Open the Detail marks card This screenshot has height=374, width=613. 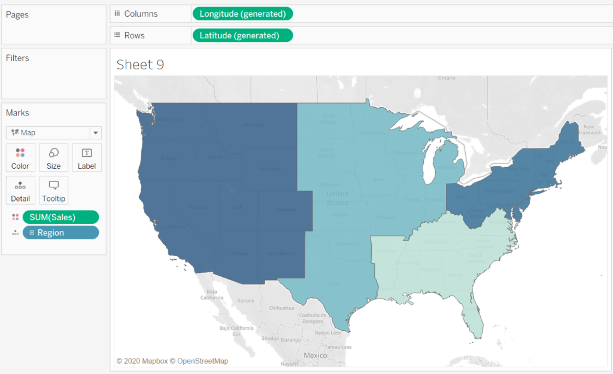[20, 190]
